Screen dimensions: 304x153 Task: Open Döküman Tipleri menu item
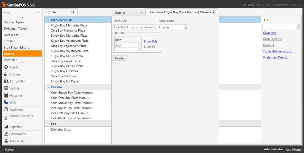[x=15, y=29]
